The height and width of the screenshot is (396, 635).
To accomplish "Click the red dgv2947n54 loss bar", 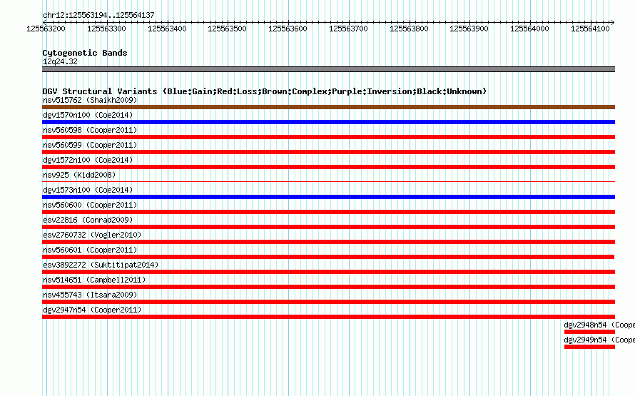I will (328, 317).
